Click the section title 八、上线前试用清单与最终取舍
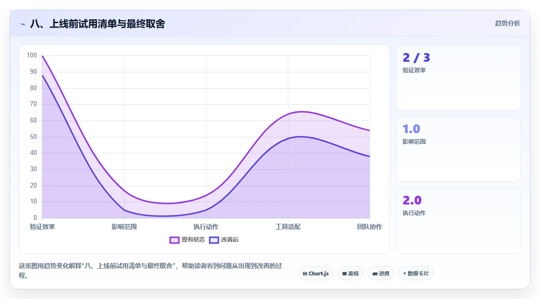Image resolution: width=540 pixels, height=299 pixels. click(97, 24)
